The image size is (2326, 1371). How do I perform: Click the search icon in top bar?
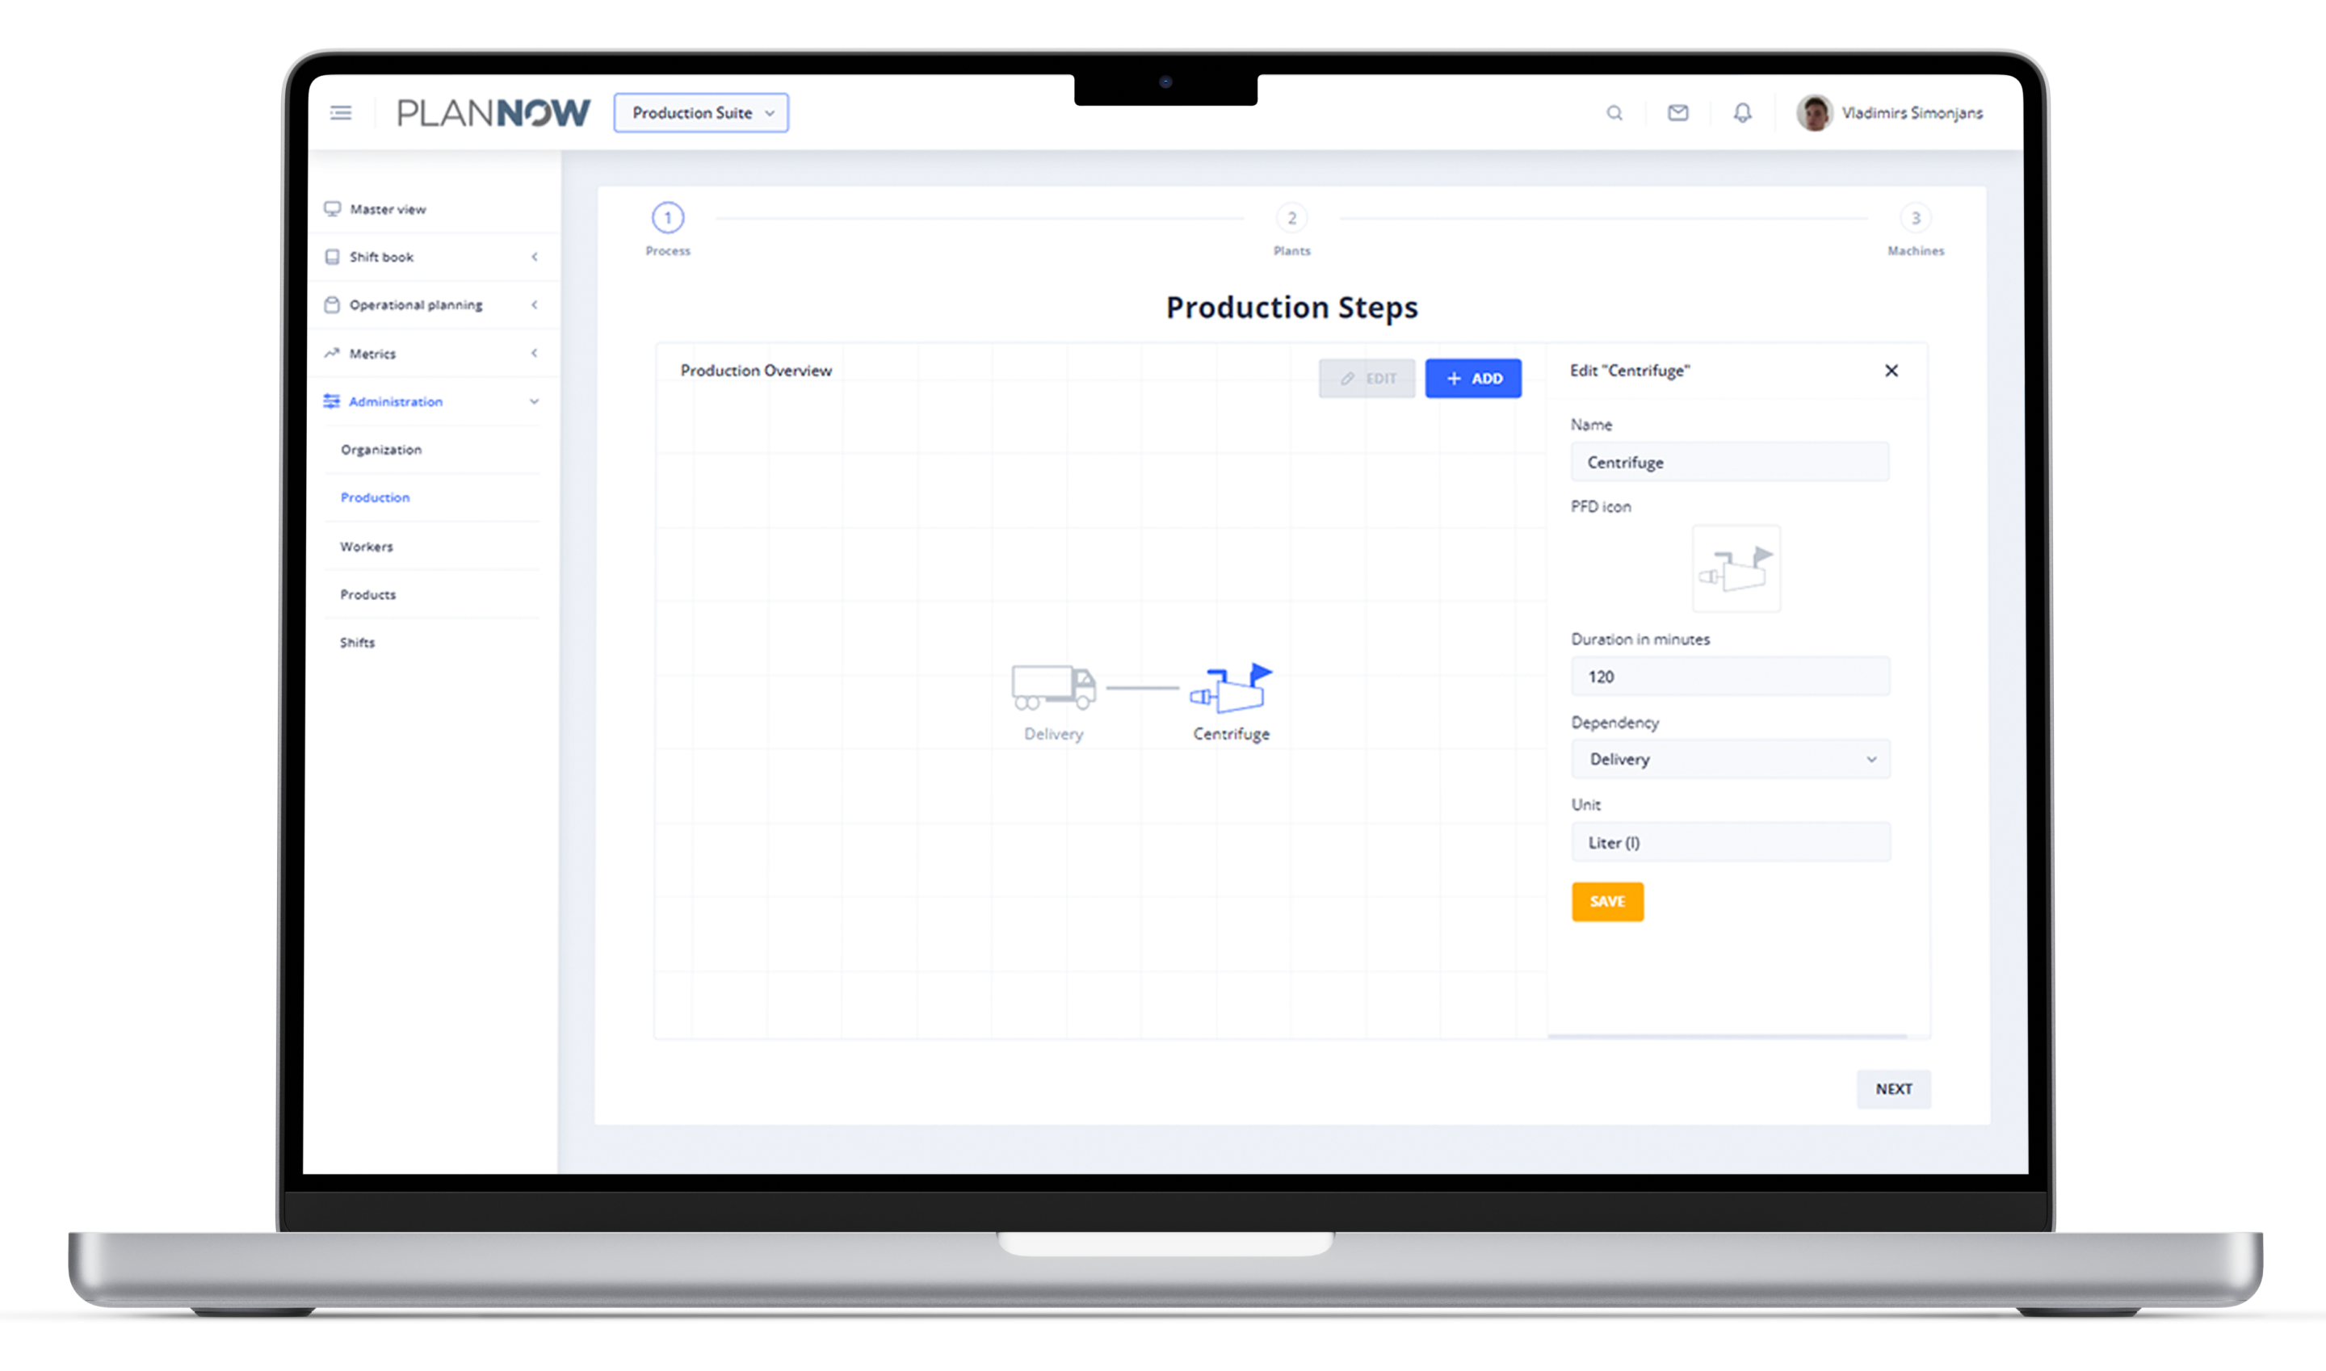point(1614,112)
